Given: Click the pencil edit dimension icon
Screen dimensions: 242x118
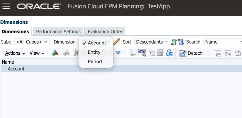Looking at the screenshot, I should tap(117, 42).
